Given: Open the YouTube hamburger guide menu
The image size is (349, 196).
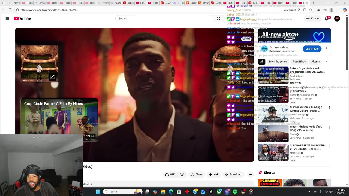Looking at the screenshot, I should coord(7,19).
